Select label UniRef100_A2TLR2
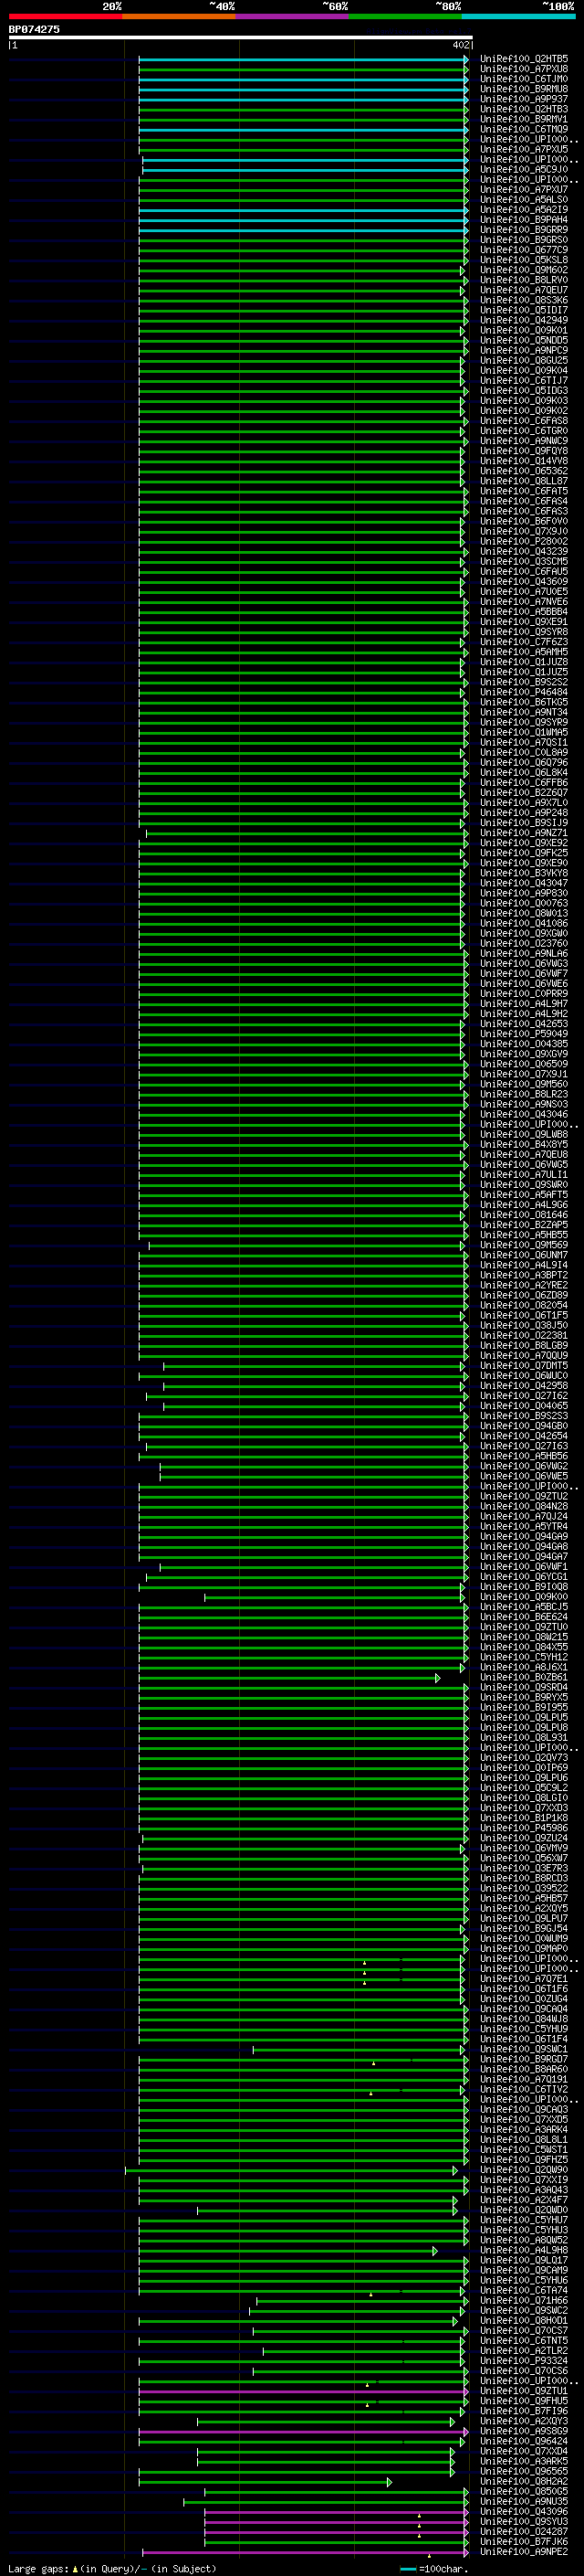This screenshot has height=2576, width=584. [524, 2350]
